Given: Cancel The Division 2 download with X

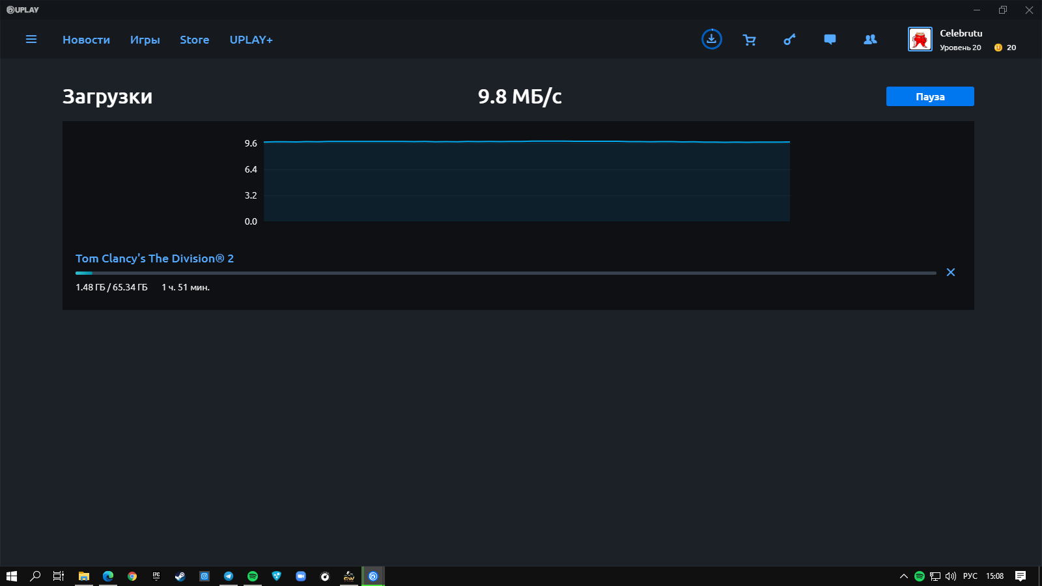Looking at the screenshot, I should (x=951, y=272).
